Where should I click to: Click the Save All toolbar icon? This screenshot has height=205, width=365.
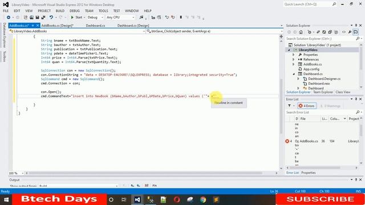click(43, 18)
